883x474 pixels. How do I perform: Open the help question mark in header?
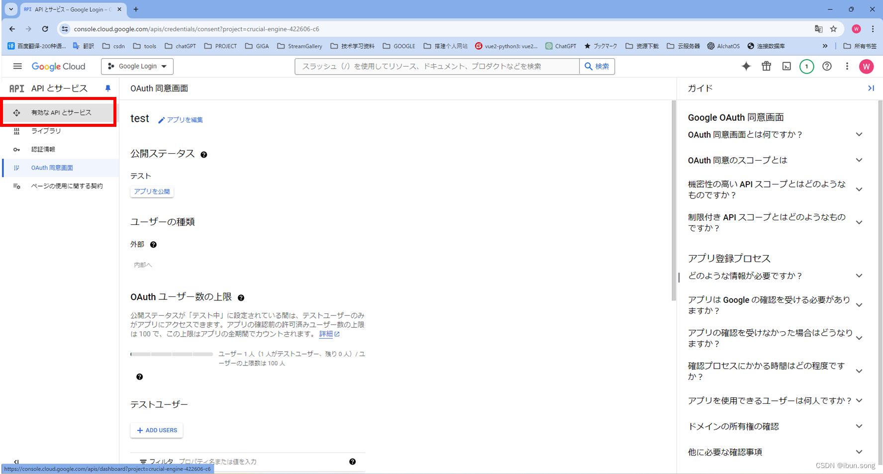pos(827,66)
